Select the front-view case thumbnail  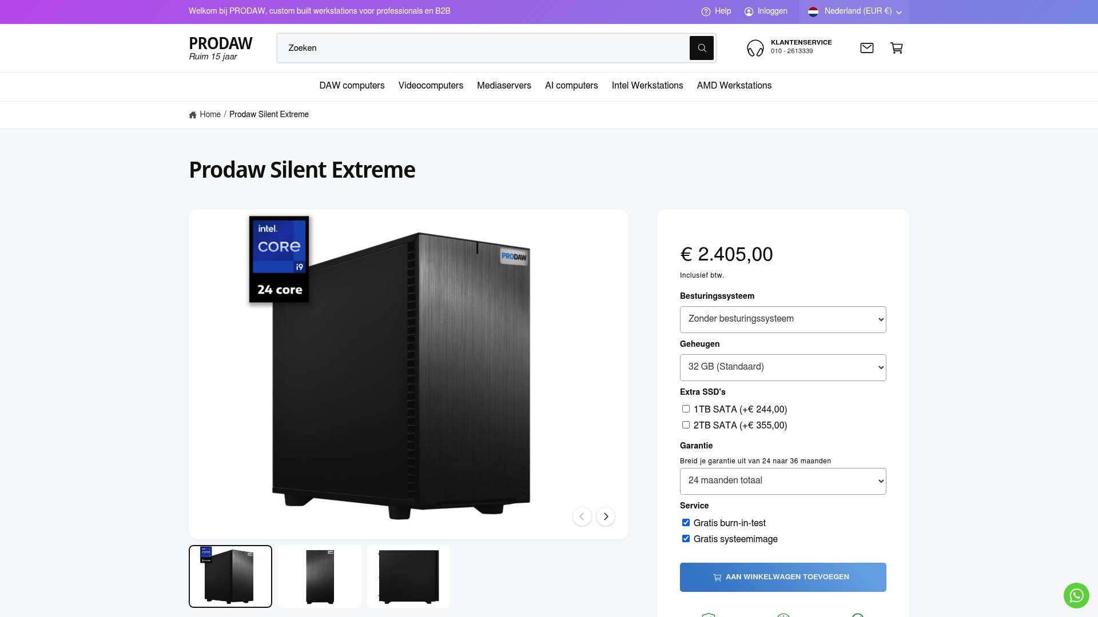pos(320,576)
